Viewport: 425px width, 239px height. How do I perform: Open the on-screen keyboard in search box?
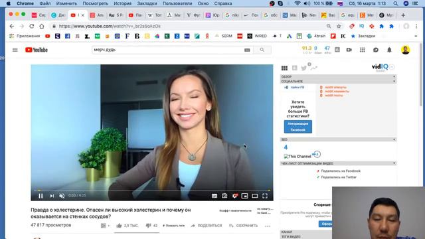[247, 50]
